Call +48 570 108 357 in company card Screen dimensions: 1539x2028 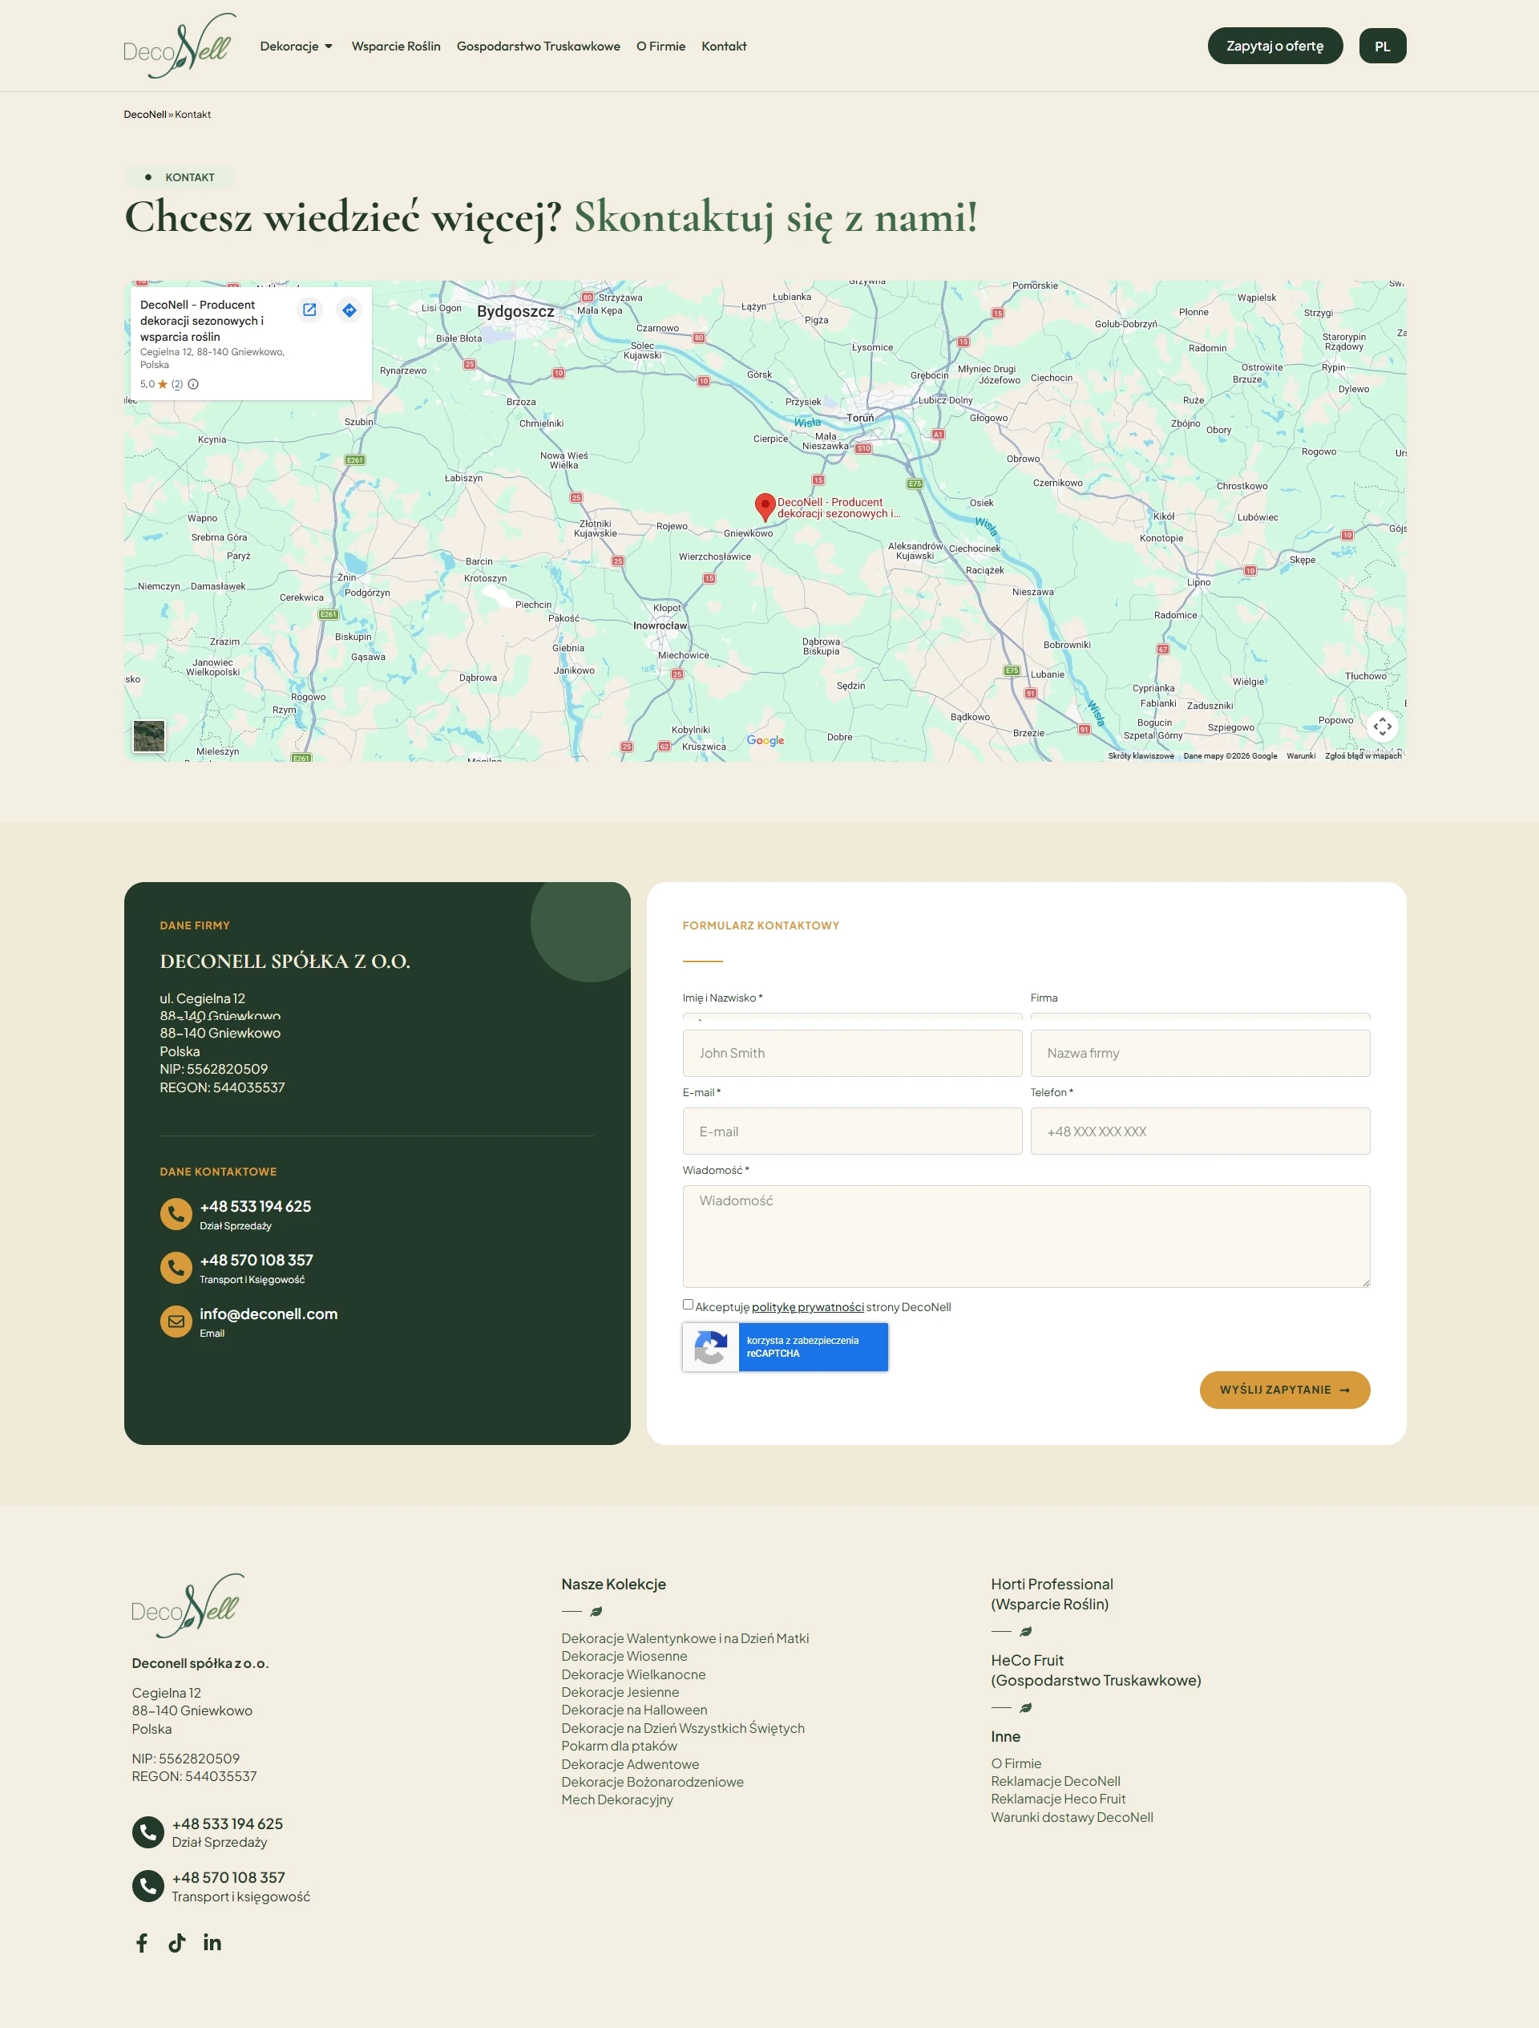256,1261
